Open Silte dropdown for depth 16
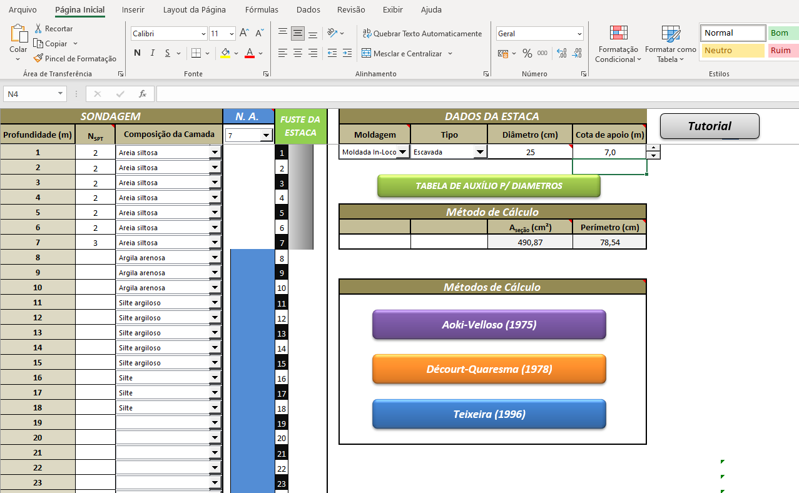799x493 pixels. click(x=215, y=377)
